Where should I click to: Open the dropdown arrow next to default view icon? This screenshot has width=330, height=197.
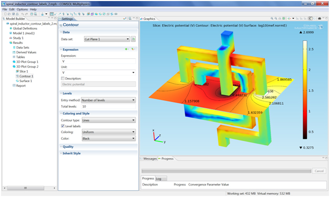(293, 18)
